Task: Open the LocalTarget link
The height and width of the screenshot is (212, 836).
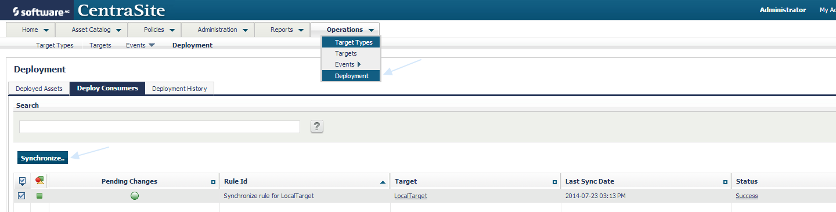Action: (x=410, y=196)
